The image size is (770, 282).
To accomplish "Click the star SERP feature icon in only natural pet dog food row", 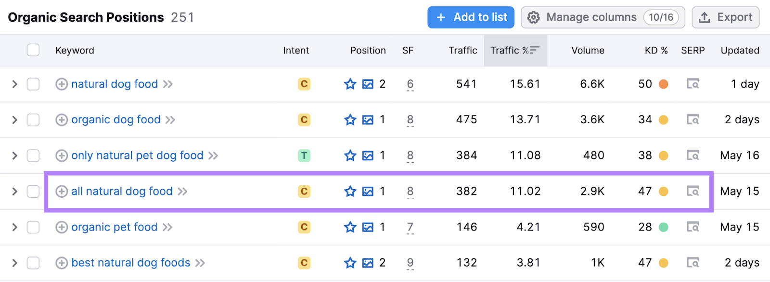I will (350, 155).
